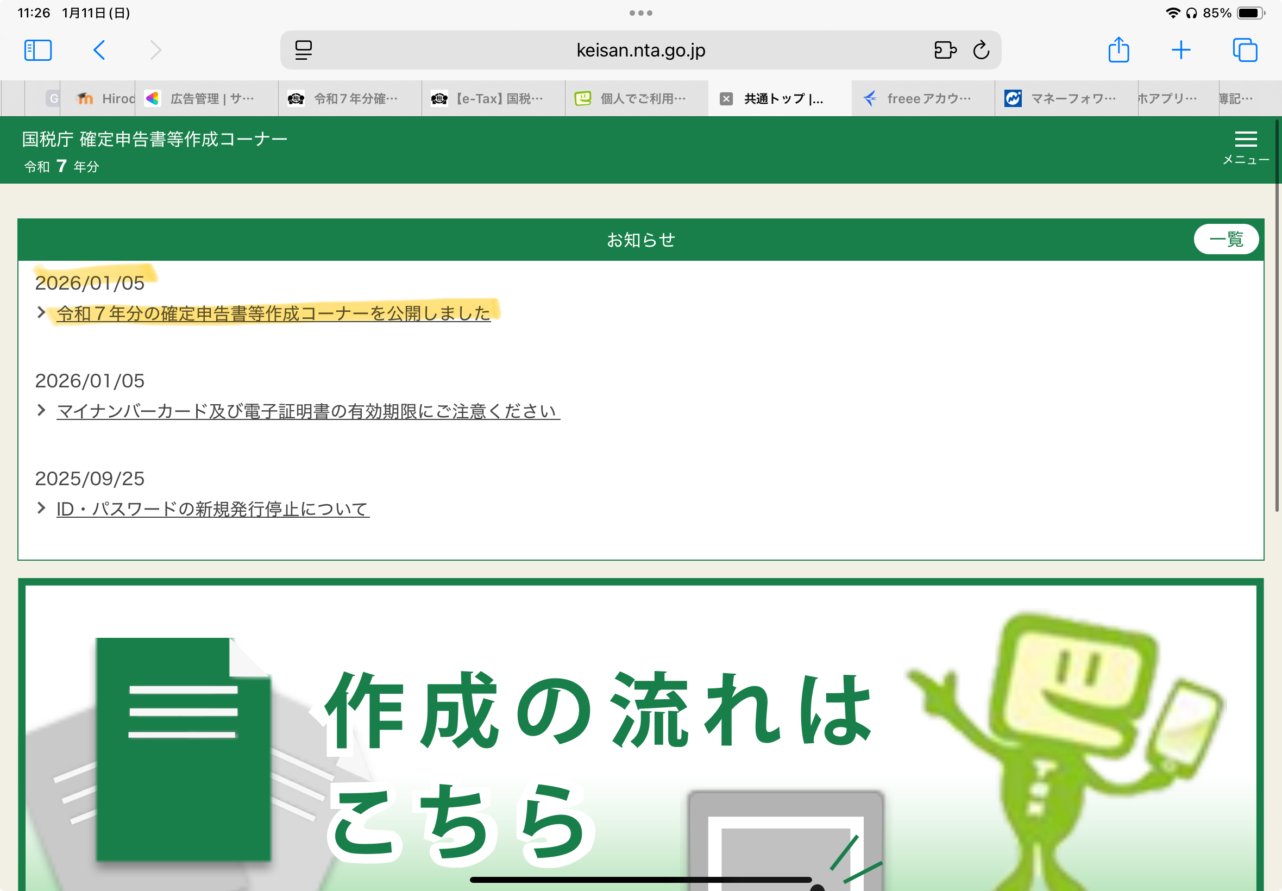The image size is (1282, 891).
Task: Open the hamburger メニュー button
Action: 1246,148
